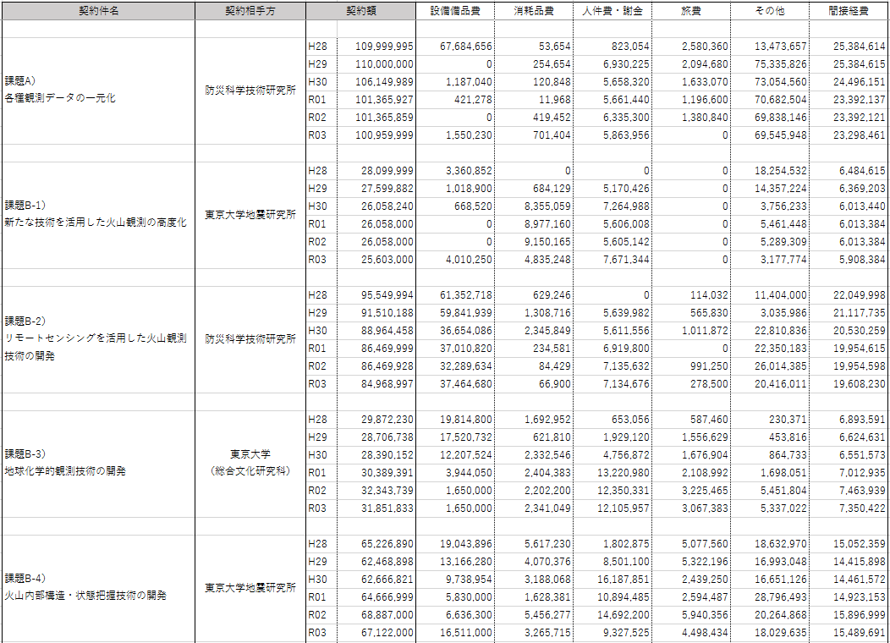
Task: Click the 課題B-3) 地球化学的観測技術の開発 cell
Action: (98, 463)
